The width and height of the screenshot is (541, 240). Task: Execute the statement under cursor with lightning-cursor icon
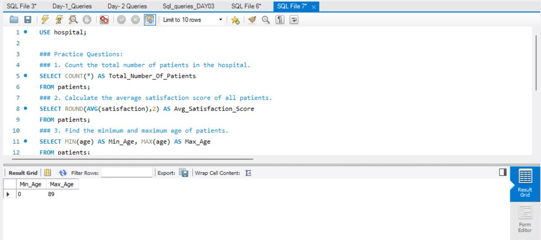[59, 20]
